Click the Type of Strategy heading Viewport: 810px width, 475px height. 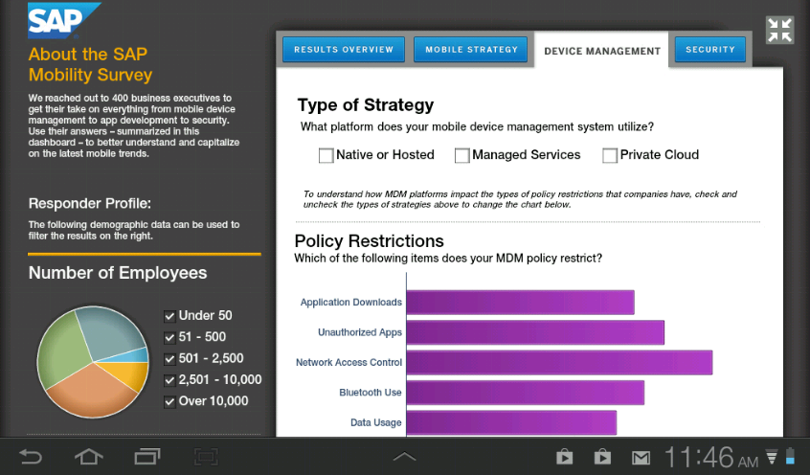pos(365,105)
